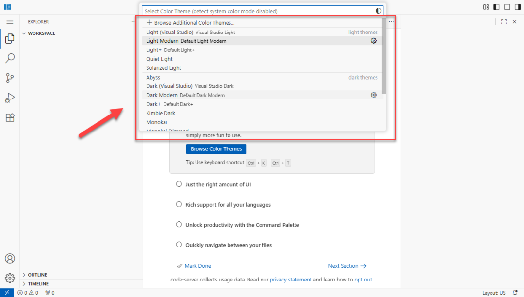Image resolution: width=524 pixels, height=297 pixels.
Task: Open the privacy statement link
Action: tap(291, 280)
